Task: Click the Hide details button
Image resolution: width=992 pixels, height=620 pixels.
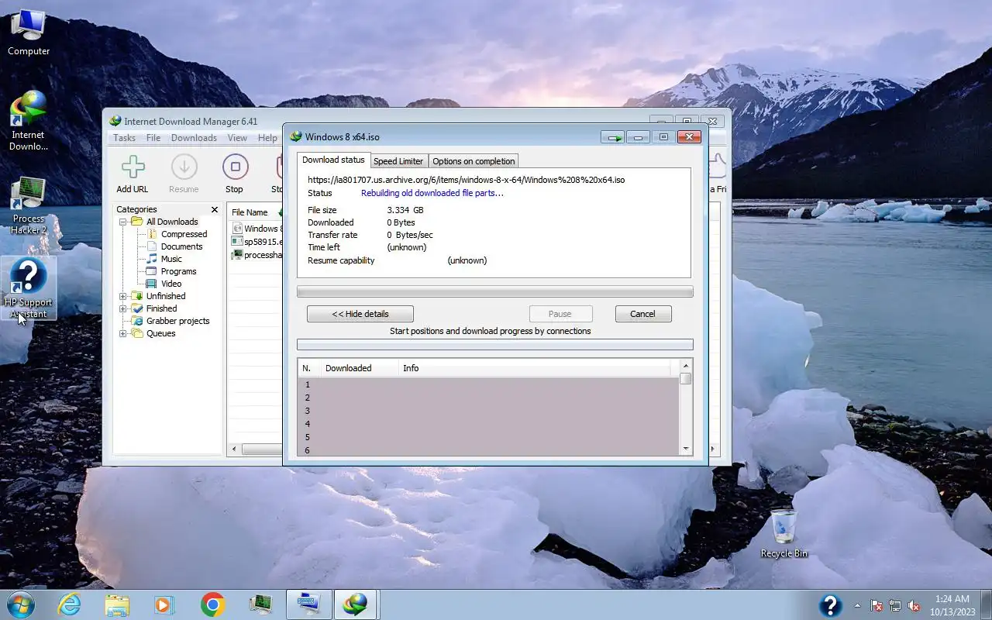Action: coord(360,314)
